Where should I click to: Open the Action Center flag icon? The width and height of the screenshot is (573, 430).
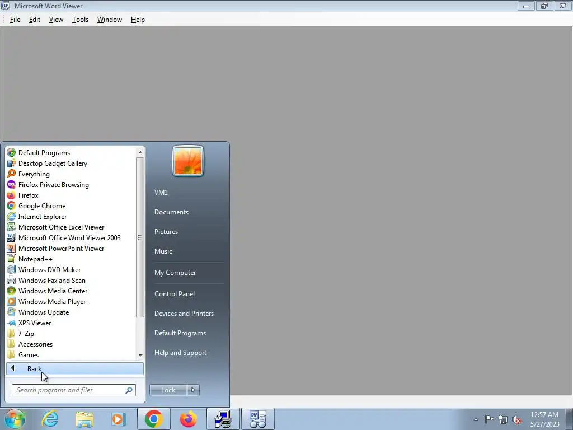pos(489,419)
